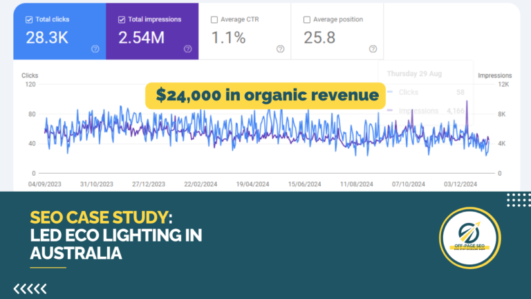Image resolution: width=531 pixels, height=299 pixels.
Task: Click the tooltip Impressions 4,166 row
Action: pos(426,111)
